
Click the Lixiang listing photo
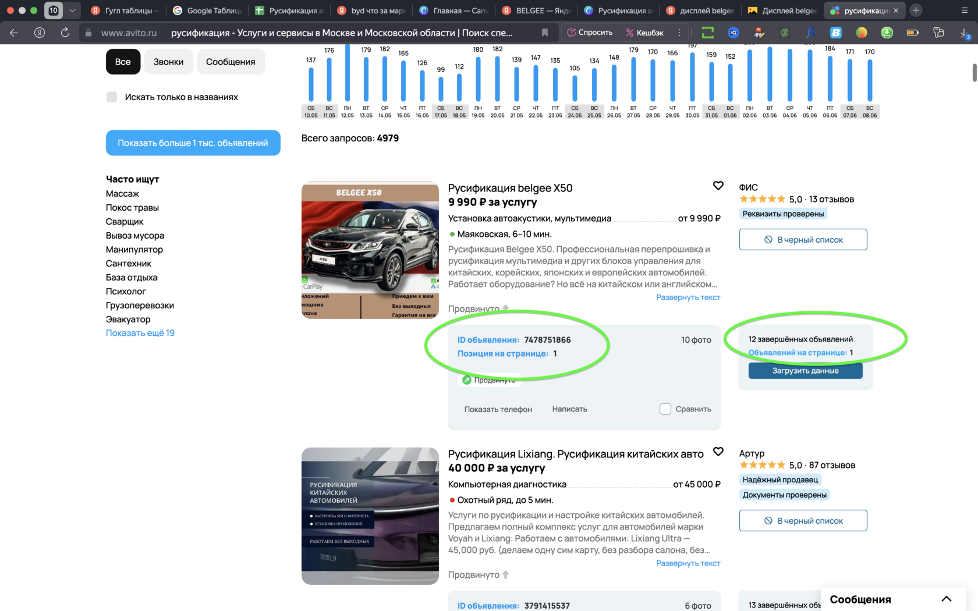tap(370, 516)
